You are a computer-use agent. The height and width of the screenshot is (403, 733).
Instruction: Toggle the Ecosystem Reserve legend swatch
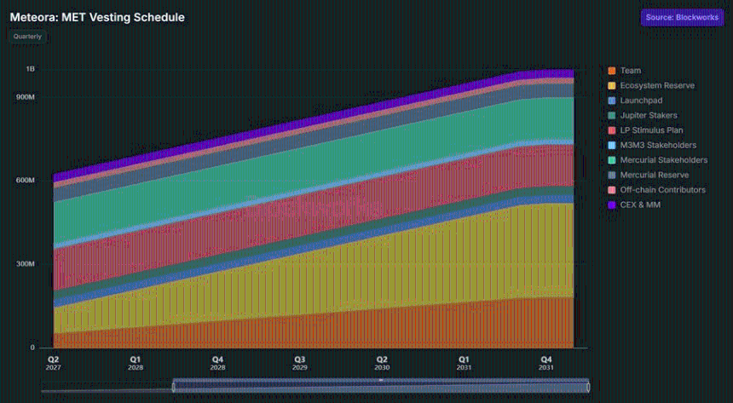(612, 85)
